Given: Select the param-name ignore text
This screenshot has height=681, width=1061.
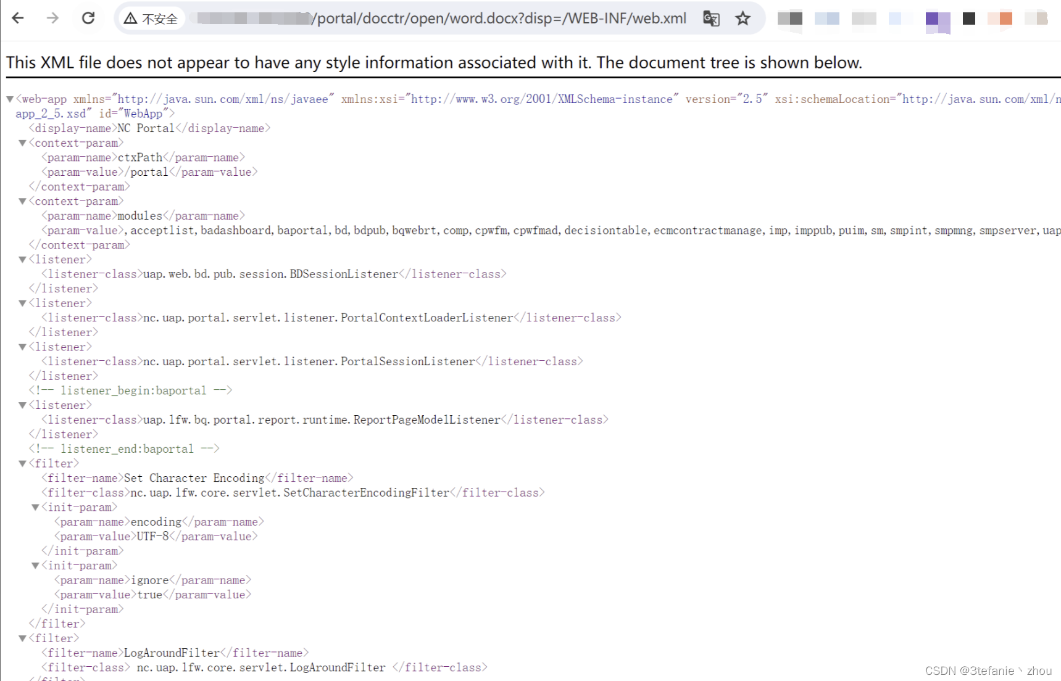Looking at the screenshot, I should [150, 580].
